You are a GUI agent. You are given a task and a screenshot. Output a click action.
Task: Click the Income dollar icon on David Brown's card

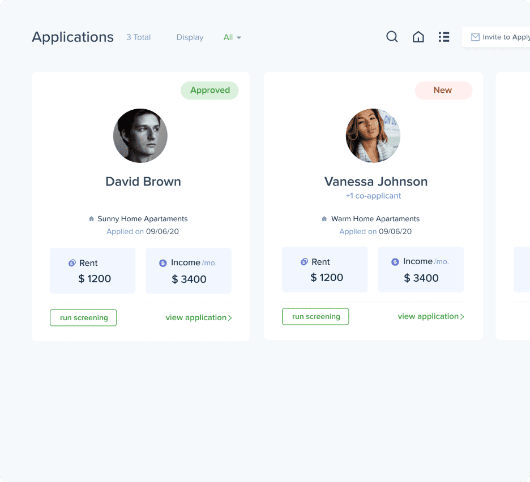click(163, 263)
